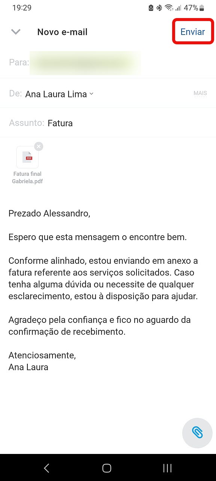The image size is (216, 481).
Task: Select Ana Laura Lima sender name
Action: pyautogui.click(x=56, y=94)
